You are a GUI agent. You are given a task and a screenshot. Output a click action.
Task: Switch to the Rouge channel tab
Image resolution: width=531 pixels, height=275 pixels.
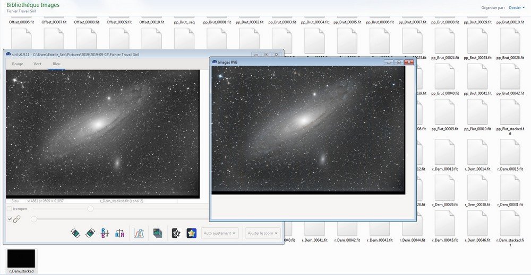tap(18, 64)
